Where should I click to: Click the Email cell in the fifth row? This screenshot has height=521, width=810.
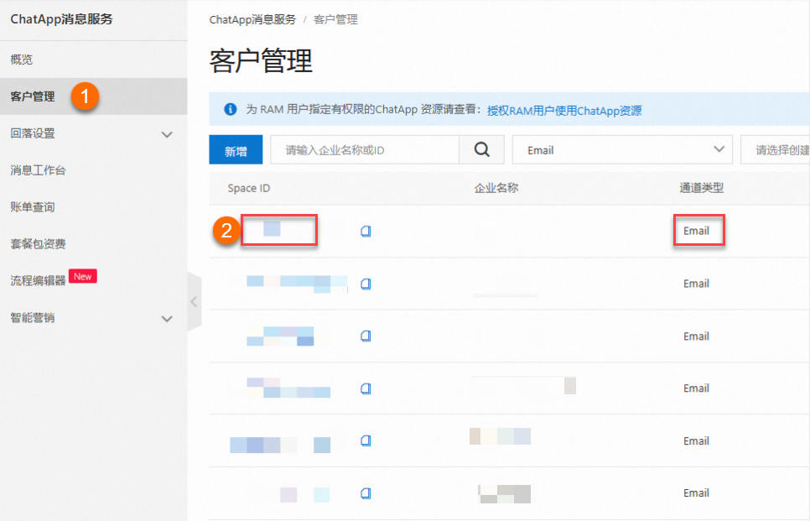pos(696,441)
